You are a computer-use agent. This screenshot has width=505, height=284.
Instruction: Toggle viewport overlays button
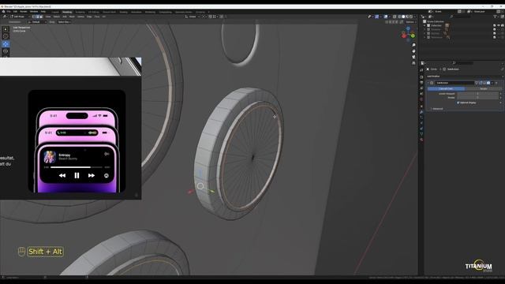[386, 17]
